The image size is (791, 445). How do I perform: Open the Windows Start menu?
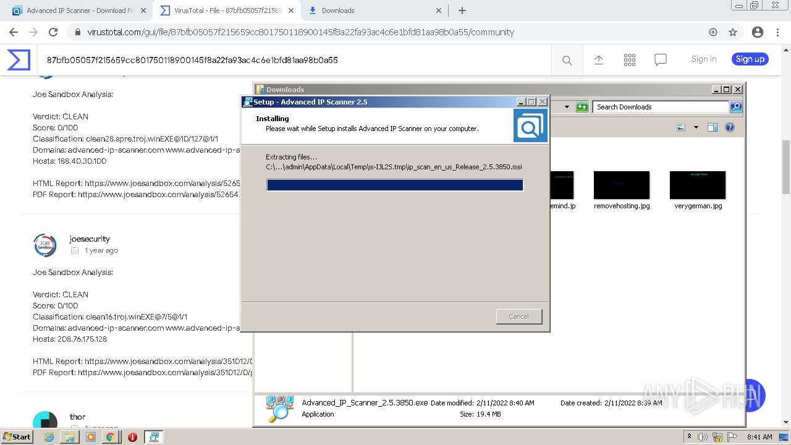(17, 436)
